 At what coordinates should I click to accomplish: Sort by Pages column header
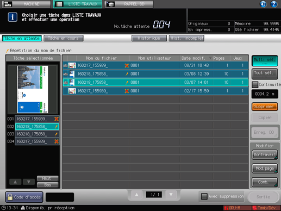[x=222, y=58]
